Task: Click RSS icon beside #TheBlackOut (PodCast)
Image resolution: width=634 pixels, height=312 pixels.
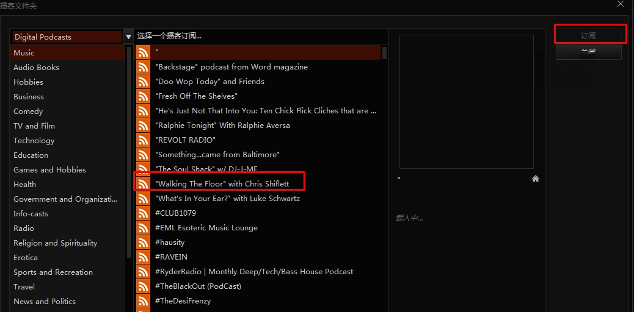Action: 143,286
